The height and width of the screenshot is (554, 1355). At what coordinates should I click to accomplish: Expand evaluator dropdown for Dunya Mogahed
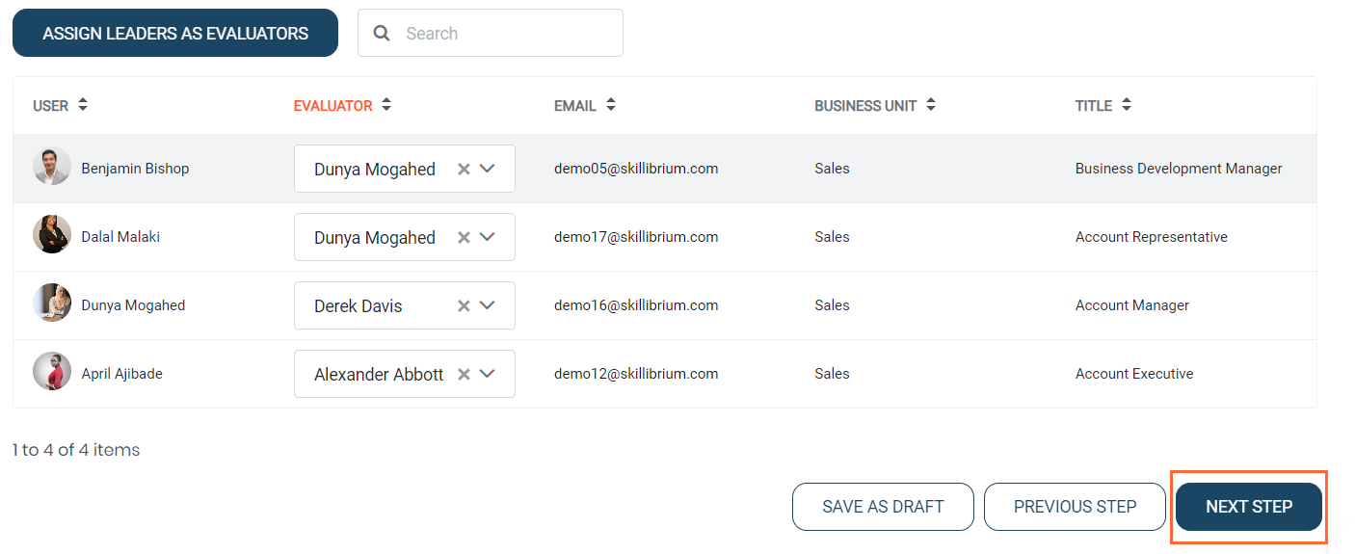[488, 305]
